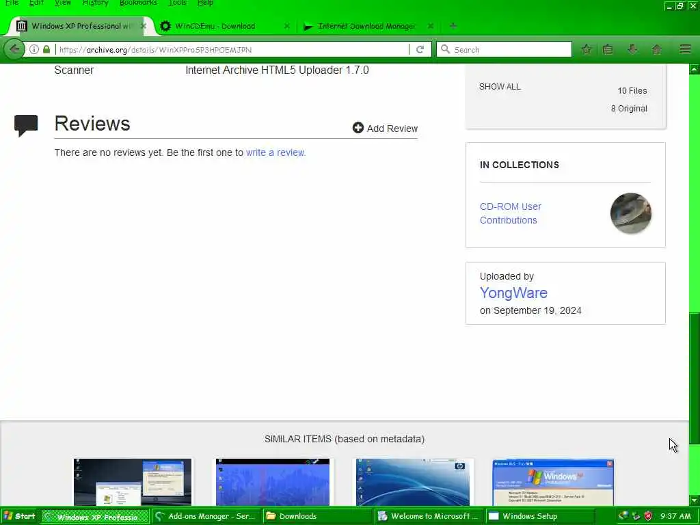This screenshot has width=700, height=525.
Task: Click the Add Review button
Action: (x=386, y=128)
